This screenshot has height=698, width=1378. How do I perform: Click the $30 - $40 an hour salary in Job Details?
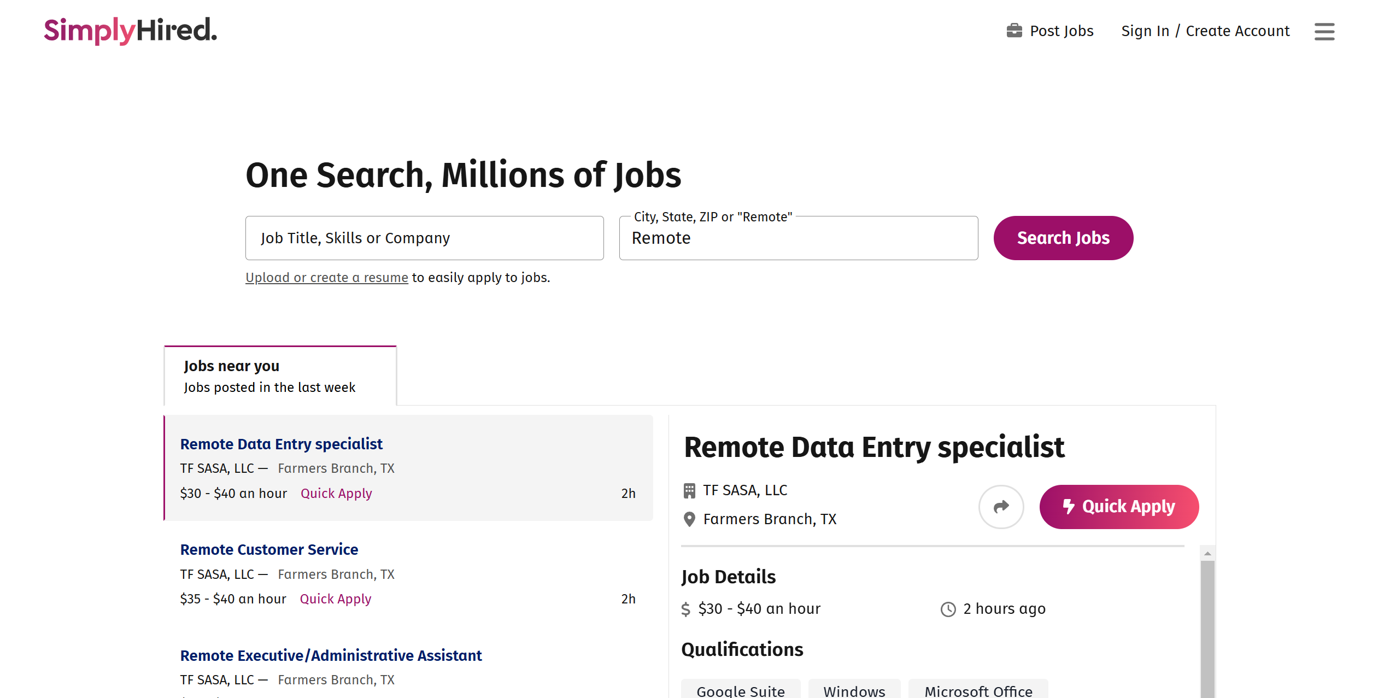(x=759, y=609)
